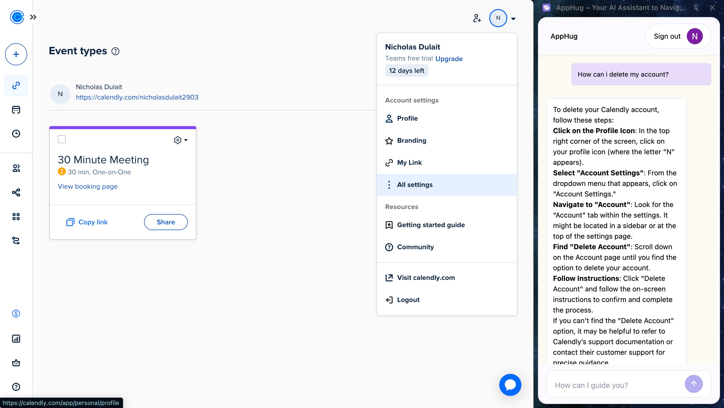Click help icon next to Event types
The height and width of the screenshot is (408, 724).
(115, 52)
